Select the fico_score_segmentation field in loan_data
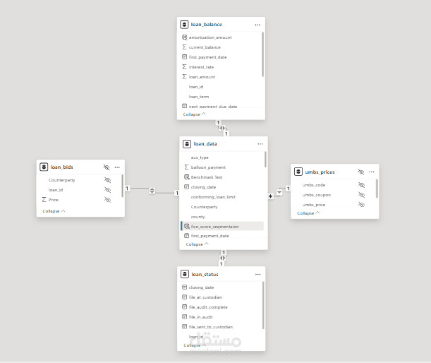The image size is (431, 363). click(214, 226)
